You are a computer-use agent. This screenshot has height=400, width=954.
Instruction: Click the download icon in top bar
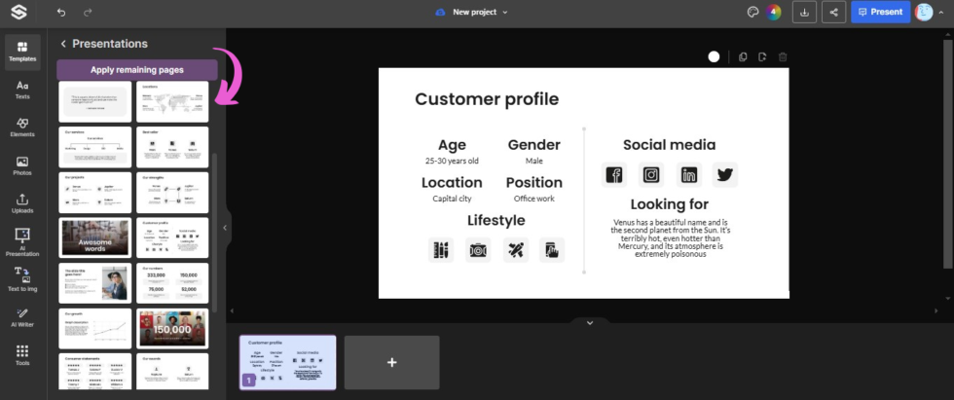click(x=804, y=12)
